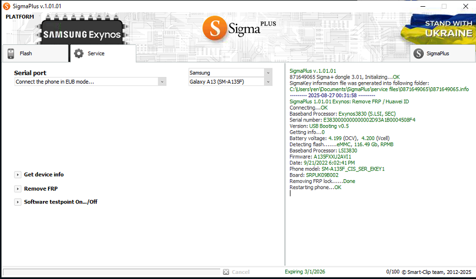476x279 pixels.
Task: Click the Stand With Ukraine banner
Action: (437, 29)
